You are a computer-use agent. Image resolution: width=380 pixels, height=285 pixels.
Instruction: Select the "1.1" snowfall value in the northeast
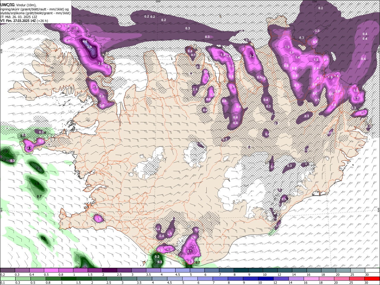click(292, 53)
